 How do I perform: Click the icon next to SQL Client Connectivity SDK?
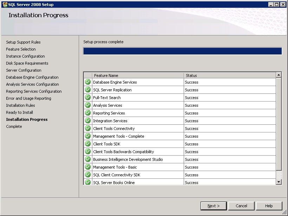pyautogui.click(x=88, y=175)
